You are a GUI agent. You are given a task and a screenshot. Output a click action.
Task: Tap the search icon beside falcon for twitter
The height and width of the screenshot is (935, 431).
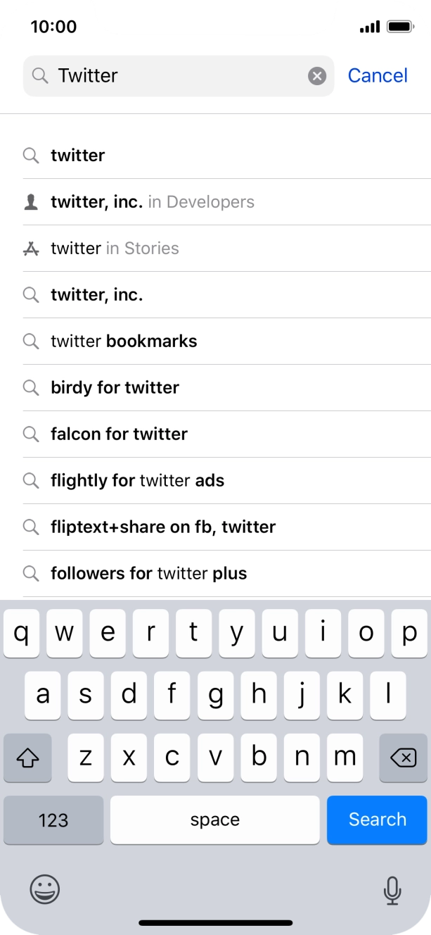coord(31,434)
